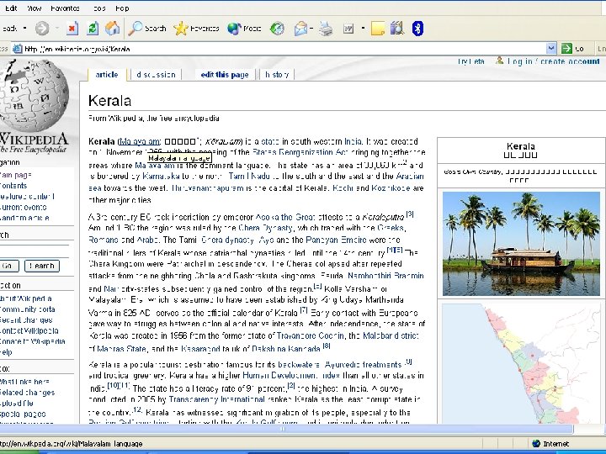Expand the address bar URL dropdown
Screen dimensions: 606x454
click(552, 49)
